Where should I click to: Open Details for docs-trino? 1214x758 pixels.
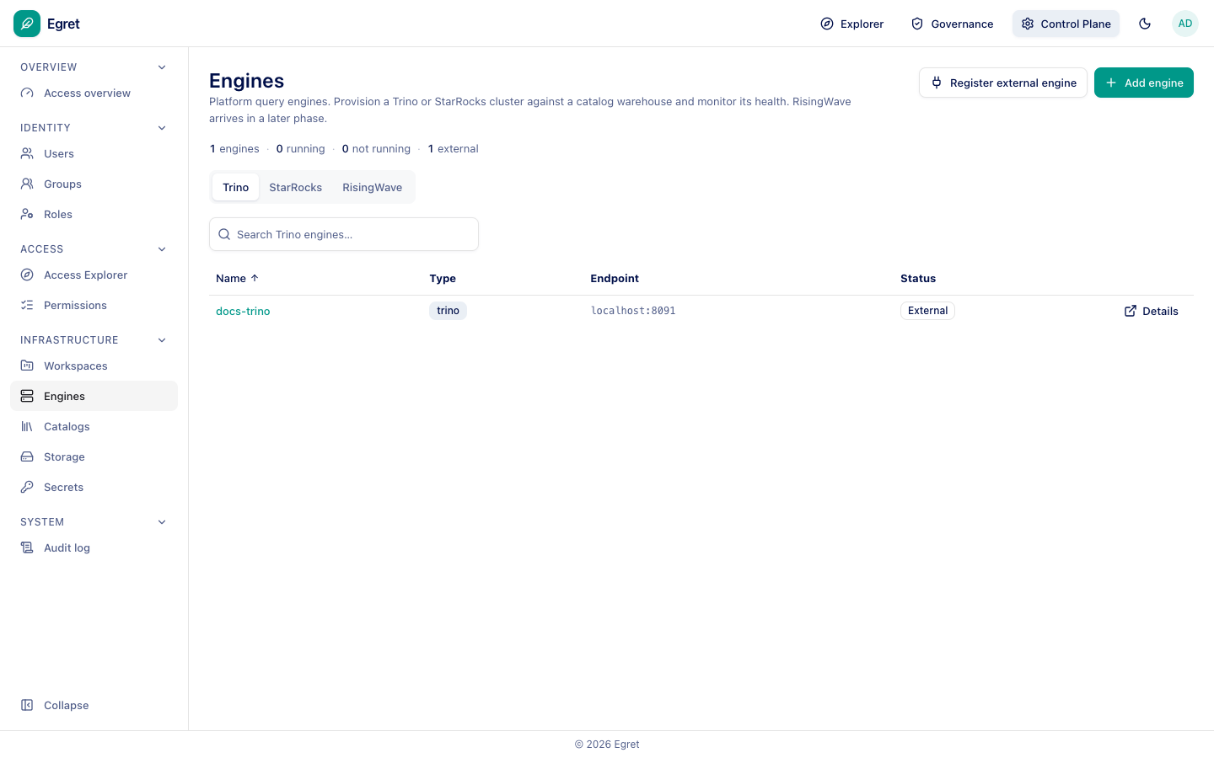tap(1152, 312)
